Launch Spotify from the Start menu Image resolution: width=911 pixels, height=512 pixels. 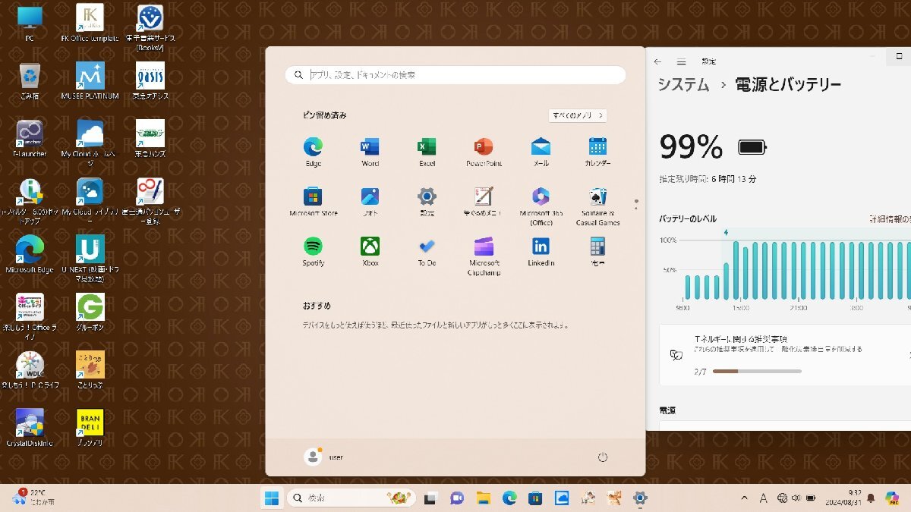point(314,251)
